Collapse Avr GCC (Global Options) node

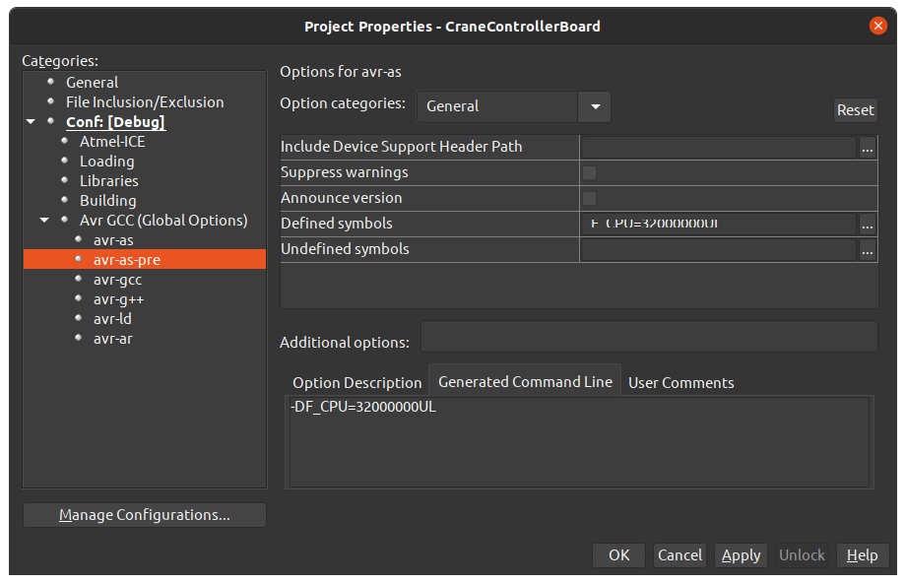(x=45, y=221)
